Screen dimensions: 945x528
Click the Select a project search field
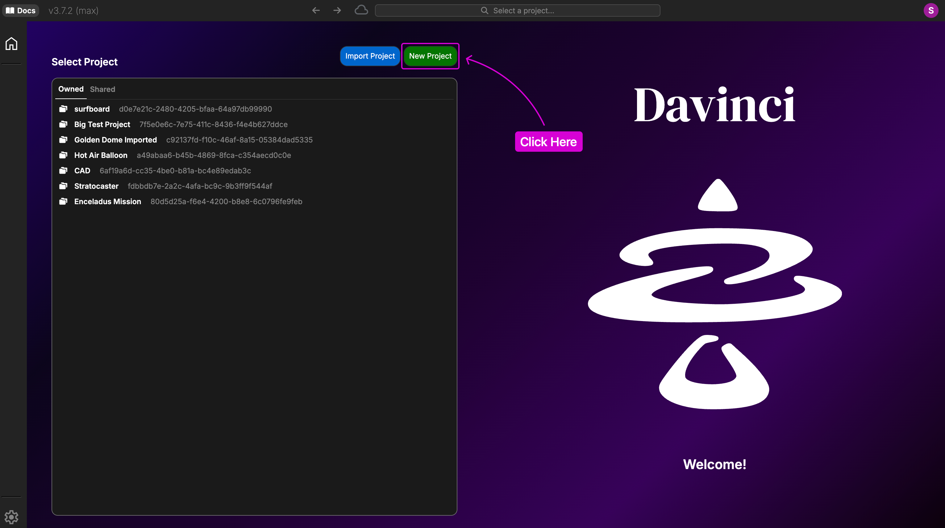pos(517,10)
